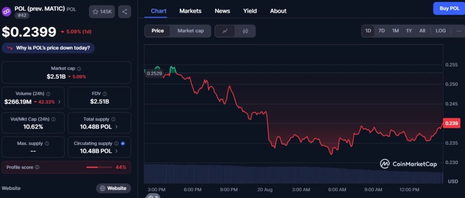Open the share icon button
Screen dimensions: 465x198
[124, 11]
